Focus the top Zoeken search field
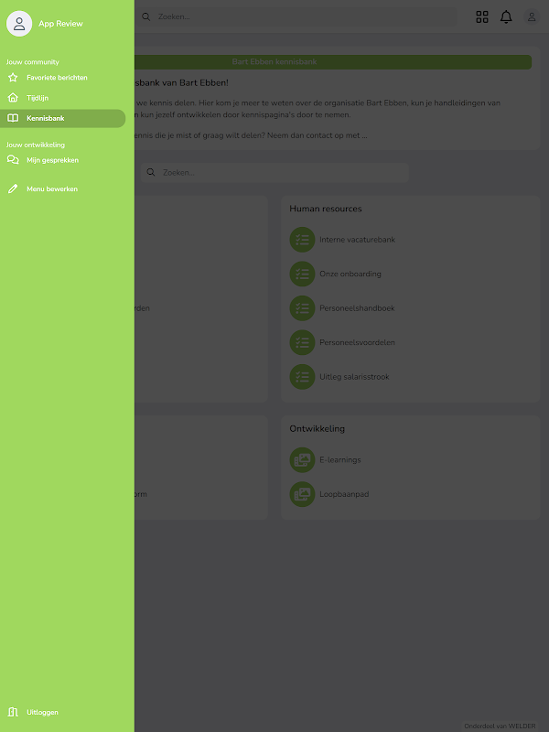This screenshot has height=732, width=549. (x=298, y=16)
